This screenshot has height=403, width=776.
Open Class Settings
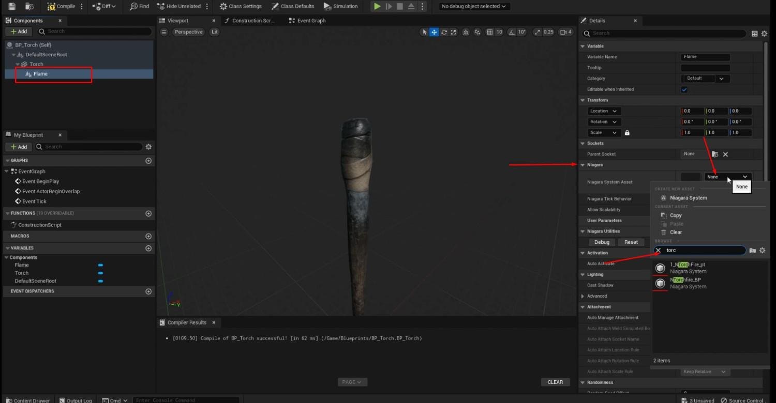click(x=241, y=6)
